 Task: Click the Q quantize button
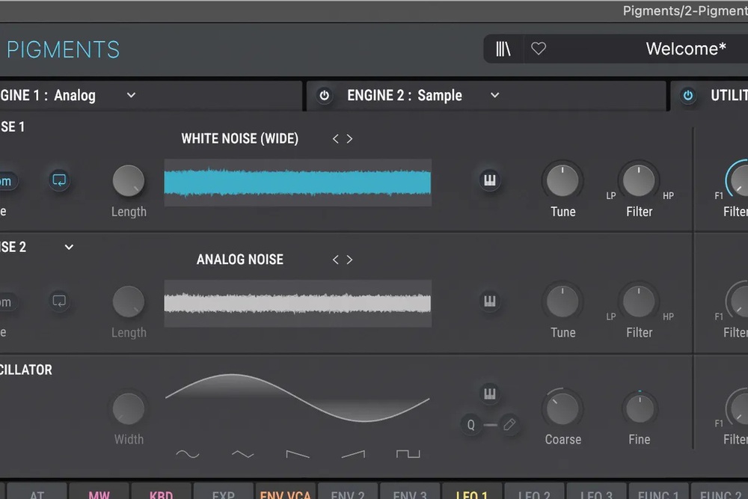tap(471, 425)
